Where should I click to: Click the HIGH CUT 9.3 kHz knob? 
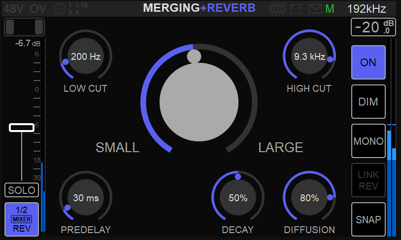pos(309,56)
